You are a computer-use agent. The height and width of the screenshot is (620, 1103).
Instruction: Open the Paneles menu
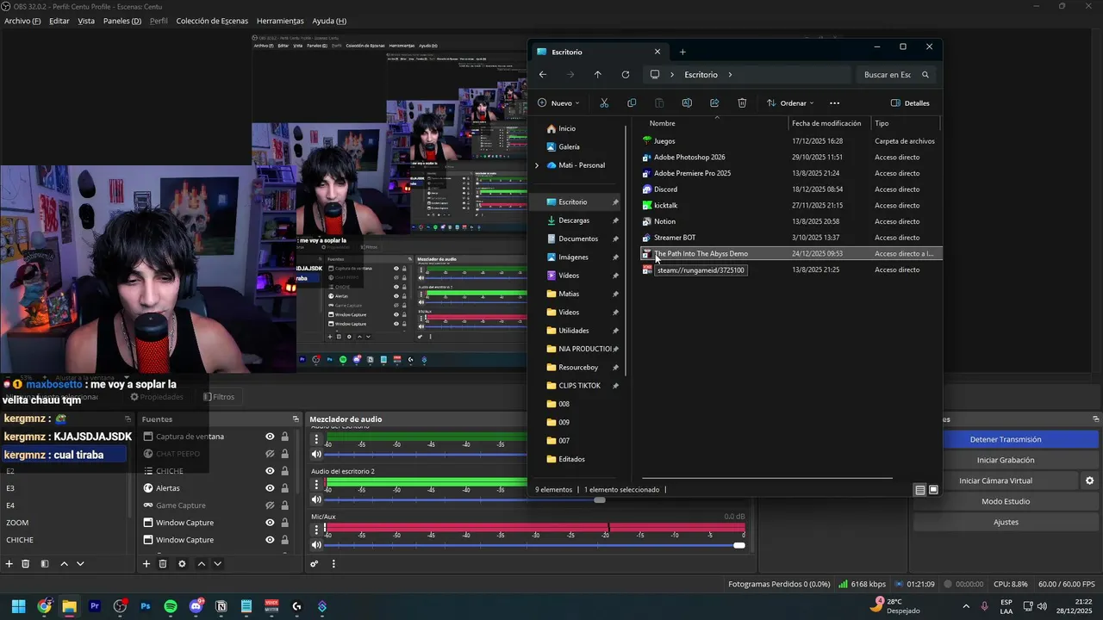point(122,21)
